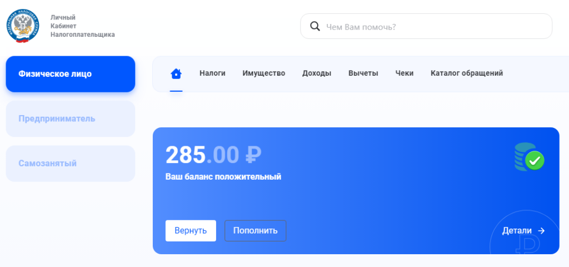Switch to the Предприниматель profile
The width and height of the screenshot is (569, 267).
click(x=71, y=118)
